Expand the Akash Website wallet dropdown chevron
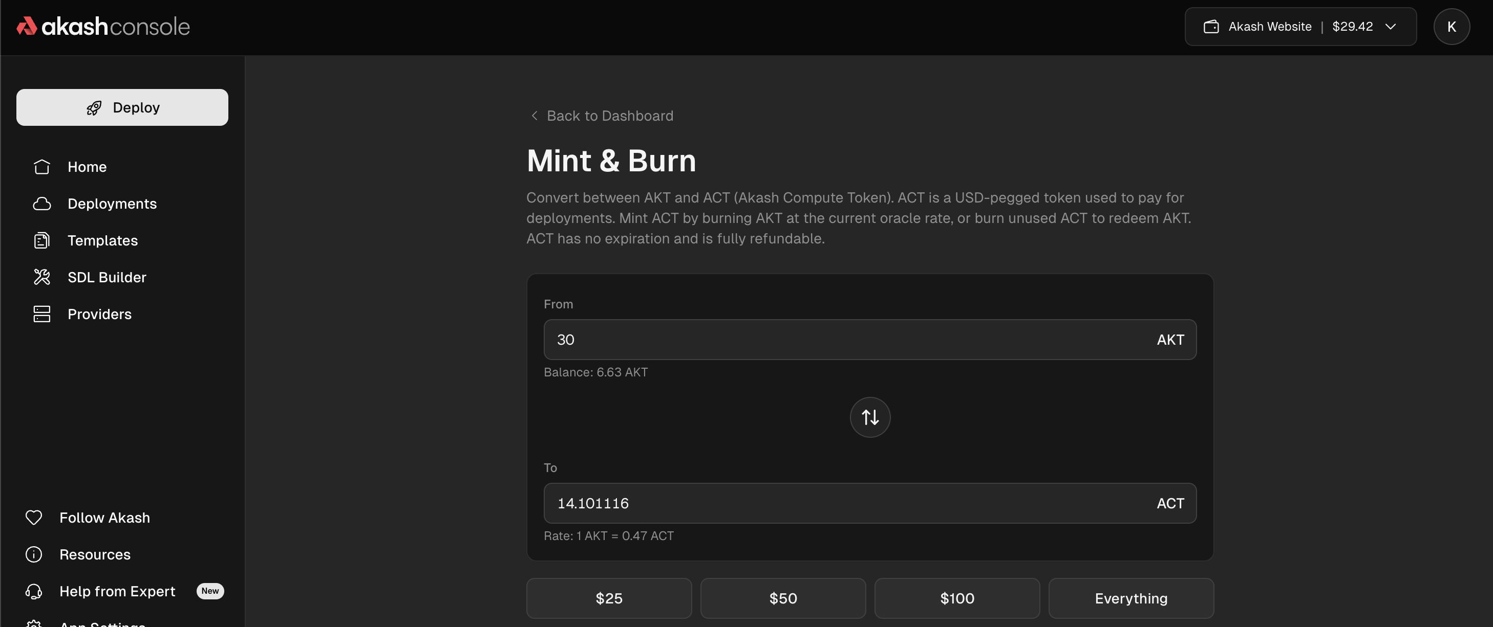This screenshot has height=627, width=1493. 1390,27
